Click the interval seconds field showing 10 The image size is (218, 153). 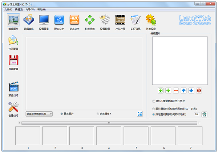[197, 115]
